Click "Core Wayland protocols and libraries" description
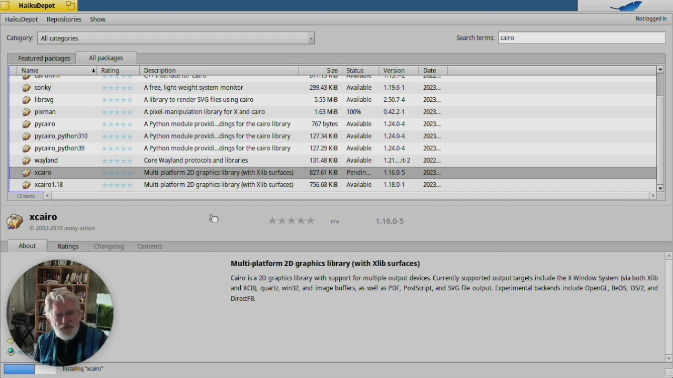This screenshot has height=378, width=673. point(196,160)
